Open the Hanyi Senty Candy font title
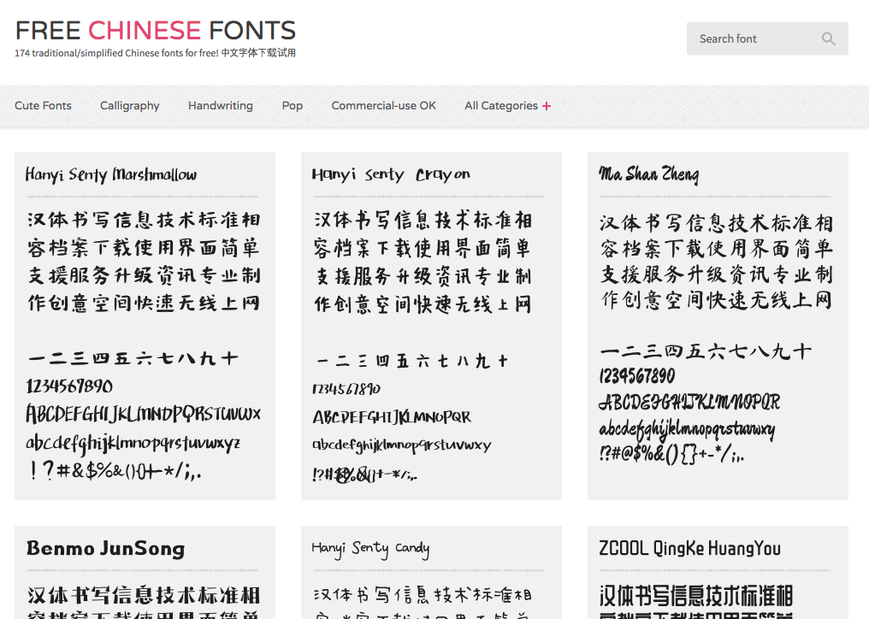The width and height of the screenshot is (869, 619). click(x=370, y=549)
